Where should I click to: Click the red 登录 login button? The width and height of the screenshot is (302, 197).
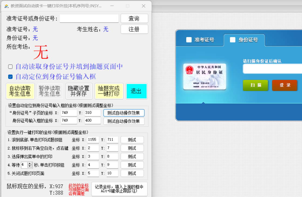[x=284, y=85]
